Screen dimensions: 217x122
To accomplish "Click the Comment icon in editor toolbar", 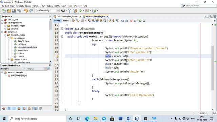I will 140,21.
